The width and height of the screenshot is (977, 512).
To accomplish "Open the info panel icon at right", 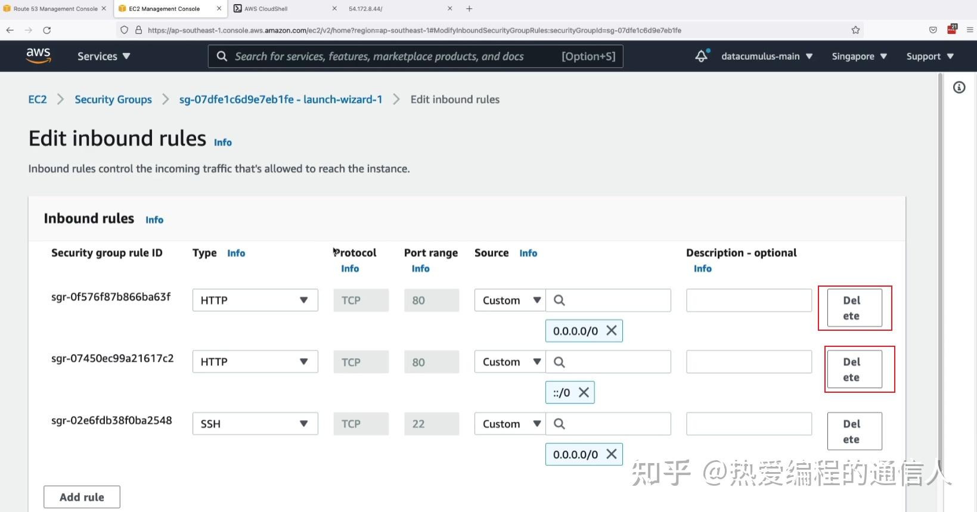I will tap(959, 88).
